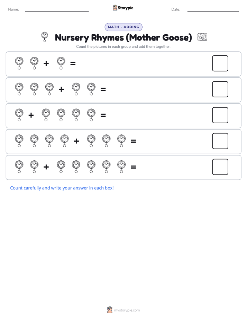Select the fourth row answer box
247x320 pixels.
220,141
